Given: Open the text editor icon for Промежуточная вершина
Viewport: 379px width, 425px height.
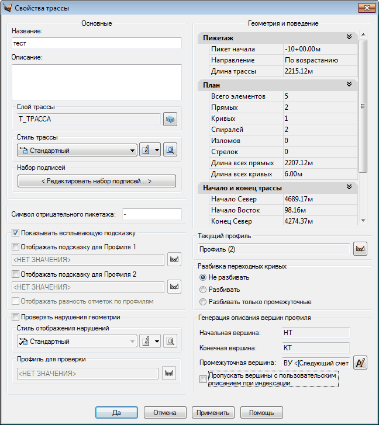Looking at the screenshot, I should click(x=360, y=363).
